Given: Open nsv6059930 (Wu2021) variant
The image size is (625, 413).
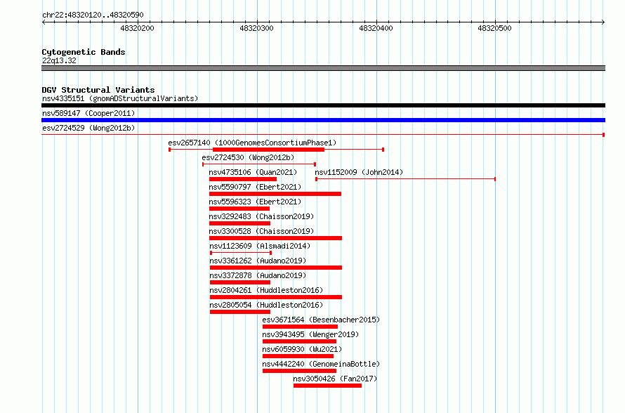Looking at the screenshot, I should [x=302, y=349].
